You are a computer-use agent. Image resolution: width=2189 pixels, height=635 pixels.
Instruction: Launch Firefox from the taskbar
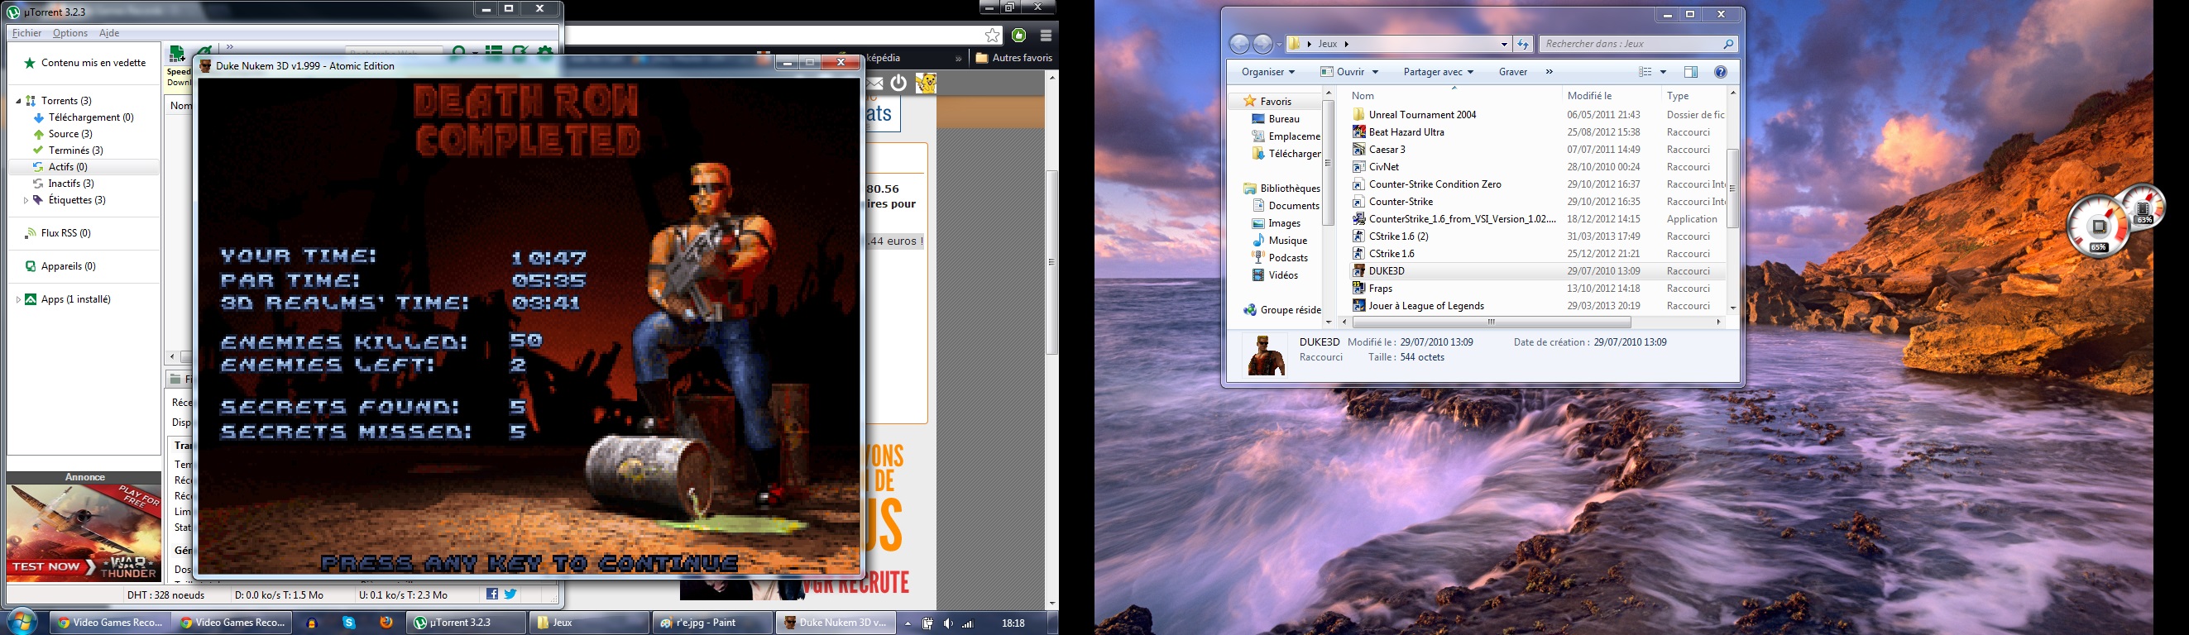pos(386,623)
